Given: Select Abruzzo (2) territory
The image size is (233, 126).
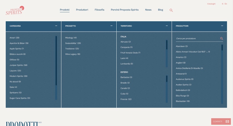Looking at the screenshot, I should 126,42.
